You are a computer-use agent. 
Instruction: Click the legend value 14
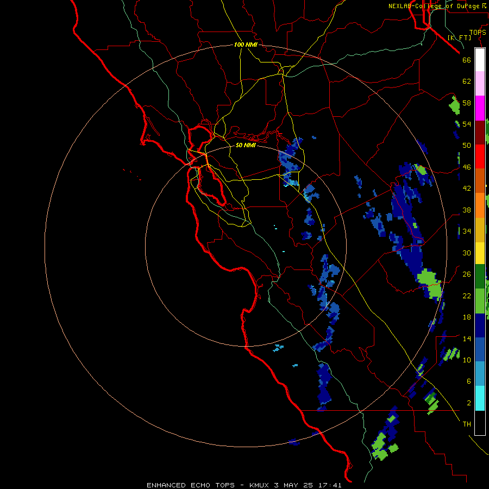click(x=467, y=338)
